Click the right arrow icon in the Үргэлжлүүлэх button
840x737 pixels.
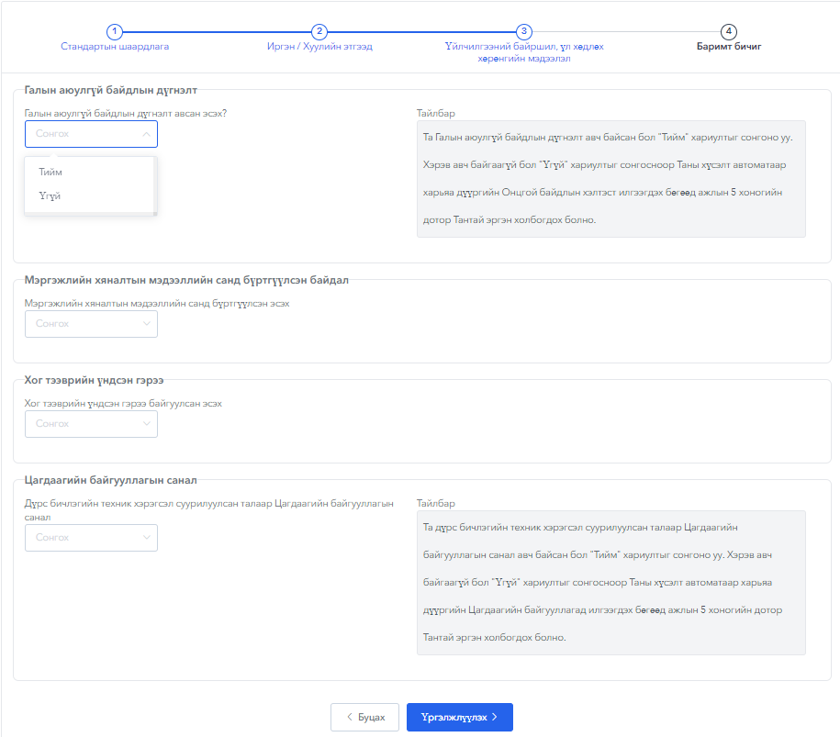(495, 718)
